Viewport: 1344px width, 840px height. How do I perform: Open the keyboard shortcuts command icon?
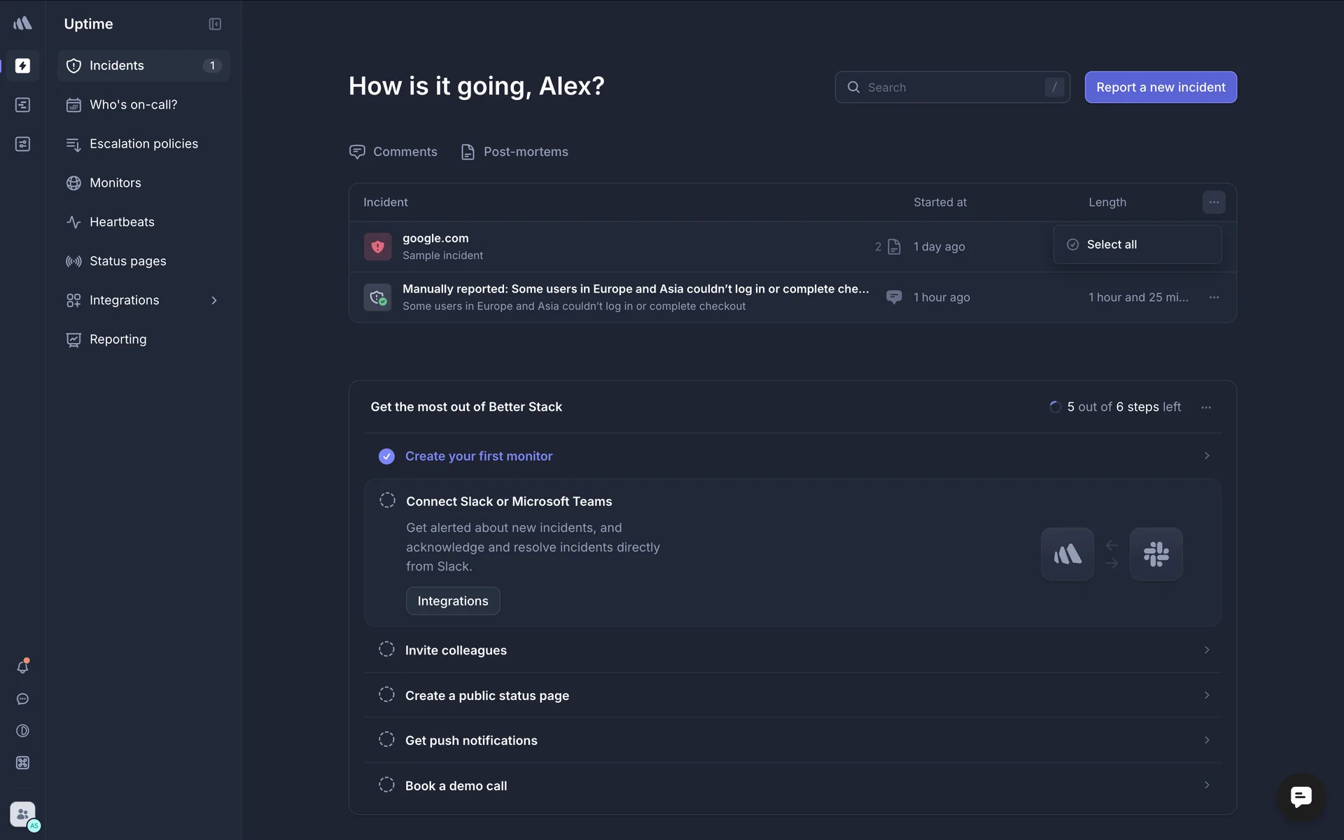(x=22, y=763)
